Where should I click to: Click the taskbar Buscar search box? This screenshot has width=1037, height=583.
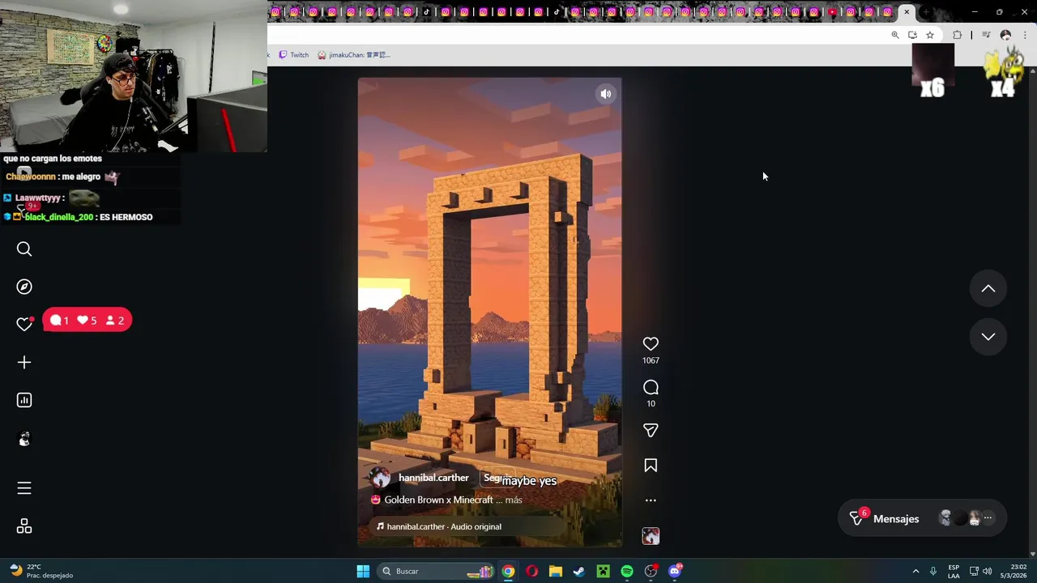click(437, 572)
